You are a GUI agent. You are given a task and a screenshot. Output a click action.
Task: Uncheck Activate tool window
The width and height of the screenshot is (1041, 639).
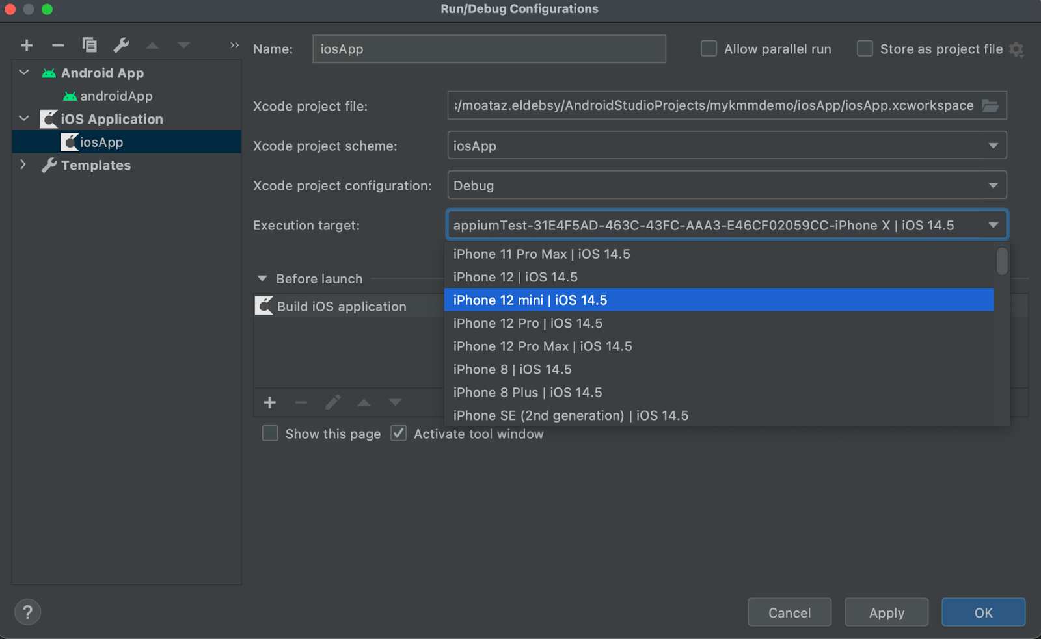pos(398,434)
